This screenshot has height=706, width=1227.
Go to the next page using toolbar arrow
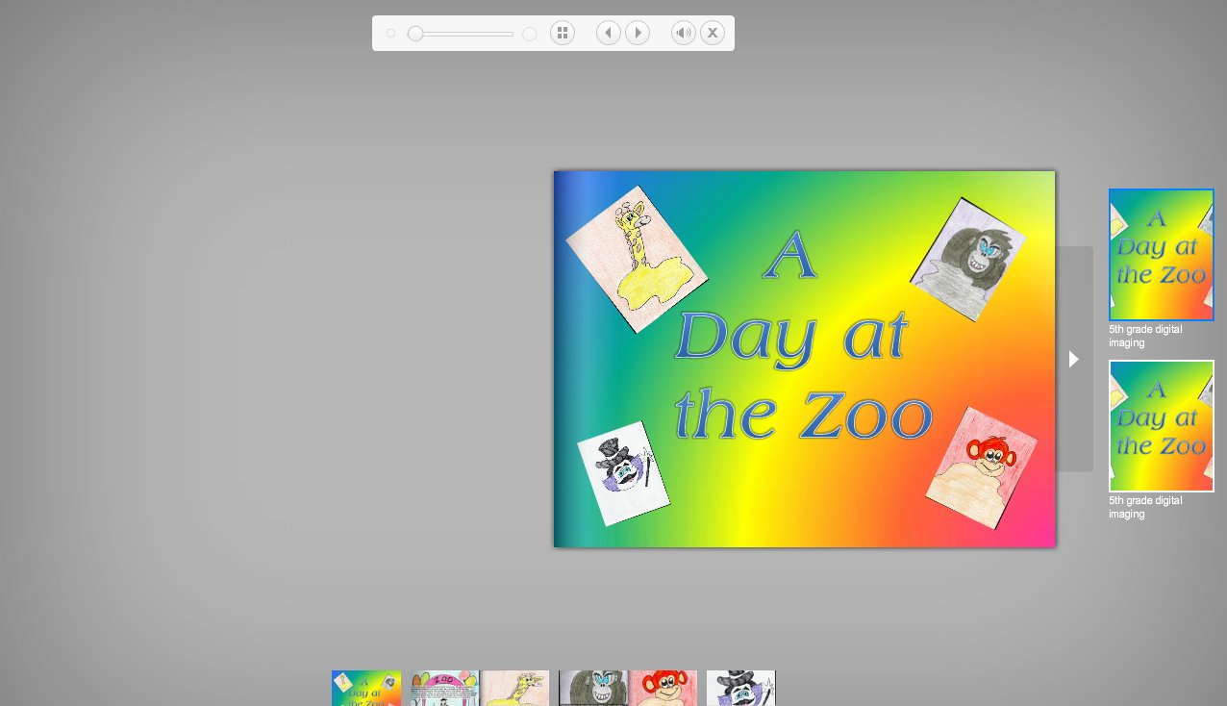tap(638, 34)
